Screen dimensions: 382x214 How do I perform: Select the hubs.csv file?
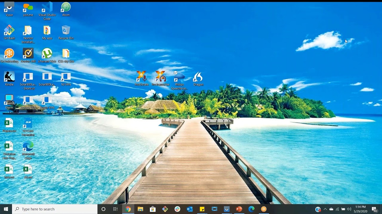[9, 172]
